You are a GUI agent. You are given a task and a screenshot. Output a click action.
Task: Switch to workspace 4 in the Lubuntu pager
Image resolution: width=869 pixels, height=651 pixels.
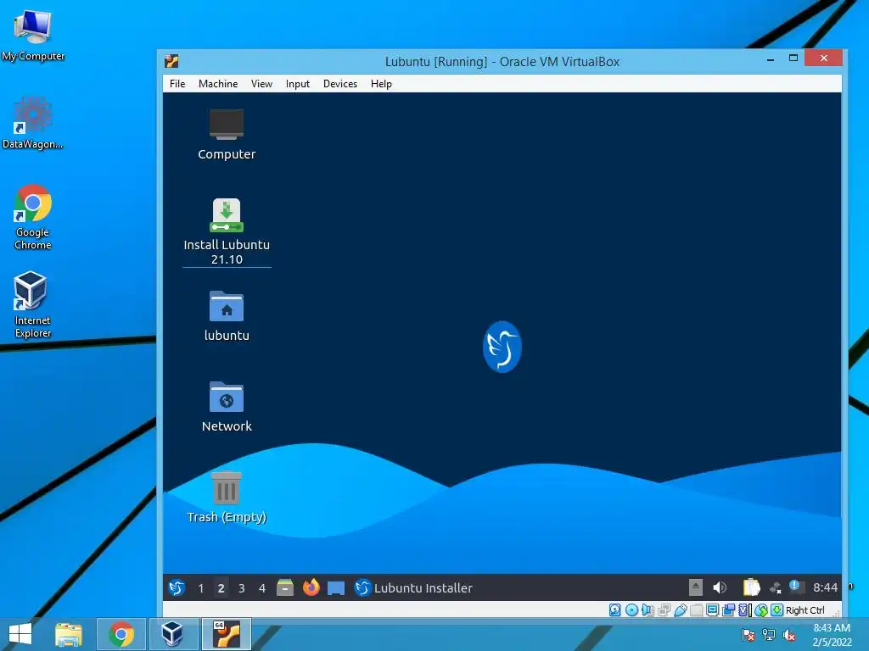(262, 588)
